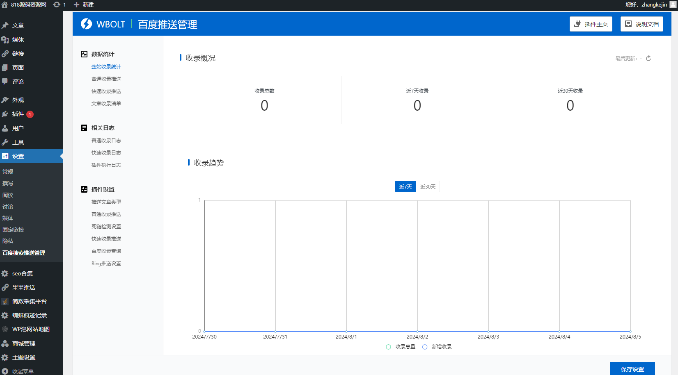Click the home icon beside 818源码资源网
Image resolution: width=678 pixels, height=375 pixels.
pyautogui.click(x=5, y=5)
